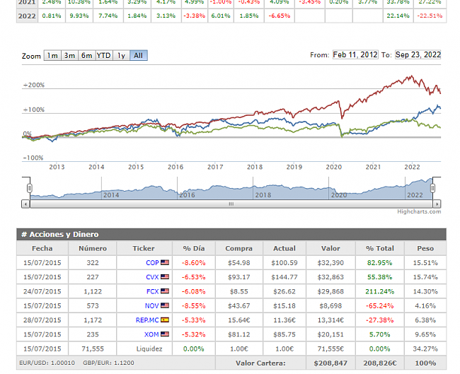Click the US flag icon next to NOV
Image resolution: width=460 pixels, height=374 pixels.
[x=165, y=305]
